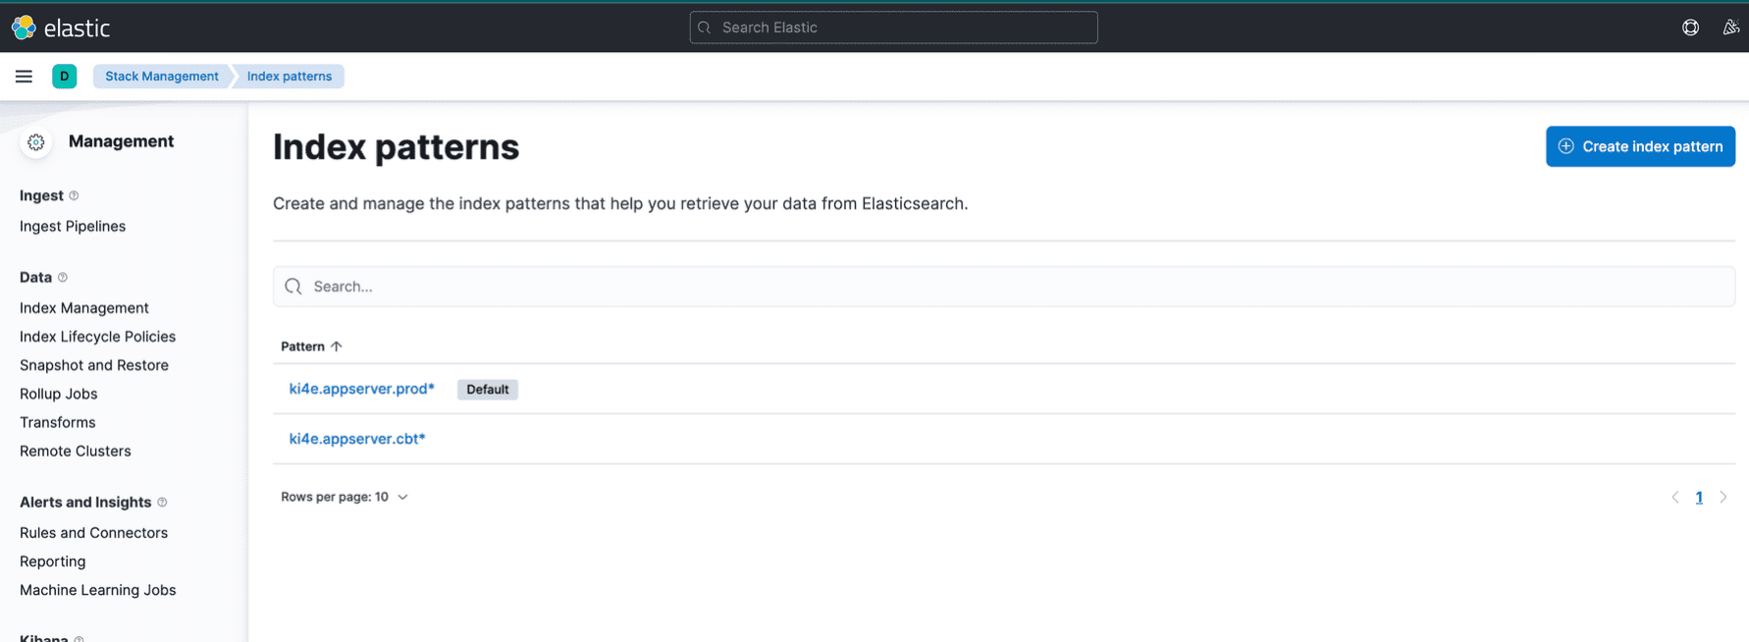Image resolution: width=1749 pixels, height=642 pixels.
Task: Open the newsfeed icon in header
Action: pyautogui.click(x=1730, y=27)
